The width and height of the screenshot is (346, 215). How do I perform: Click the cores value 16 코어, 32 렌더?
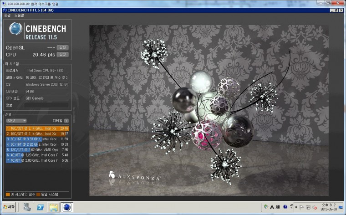coord(46,77)
